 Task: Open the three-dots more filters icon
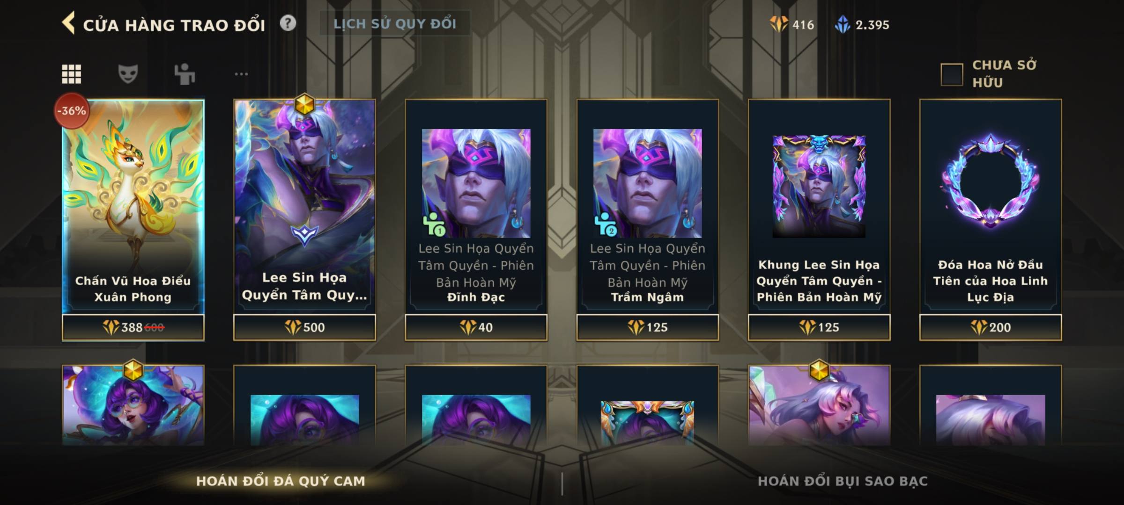pyautogui.click(x=241, y=74)
